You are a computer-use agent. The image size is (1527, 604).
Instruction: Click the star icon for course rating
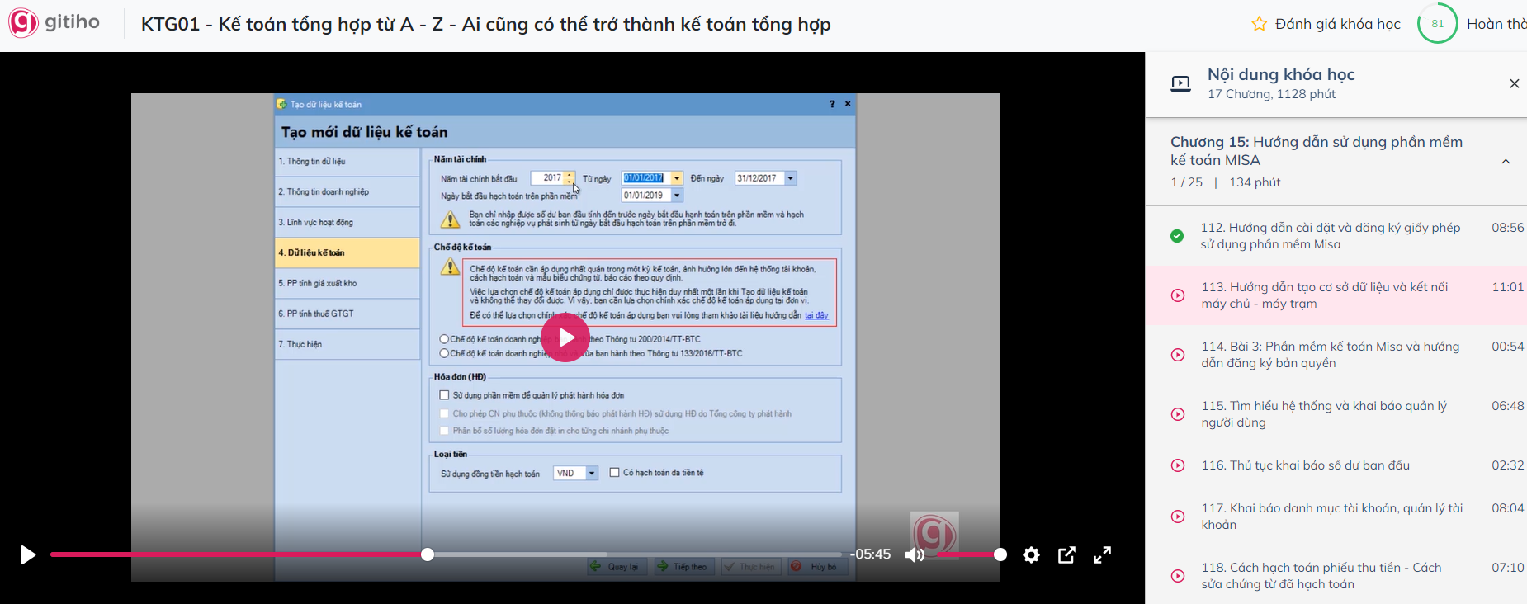(x=1259, y=24)
